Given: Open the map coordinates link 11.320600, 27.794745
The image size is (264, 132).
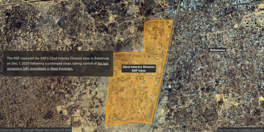Looking at the screenshot, I should pyautogui.click(x=251, y=130).
